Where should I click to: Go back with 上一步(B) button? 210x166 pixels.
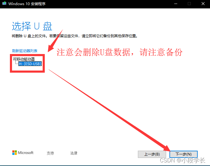tap(152, 154)
